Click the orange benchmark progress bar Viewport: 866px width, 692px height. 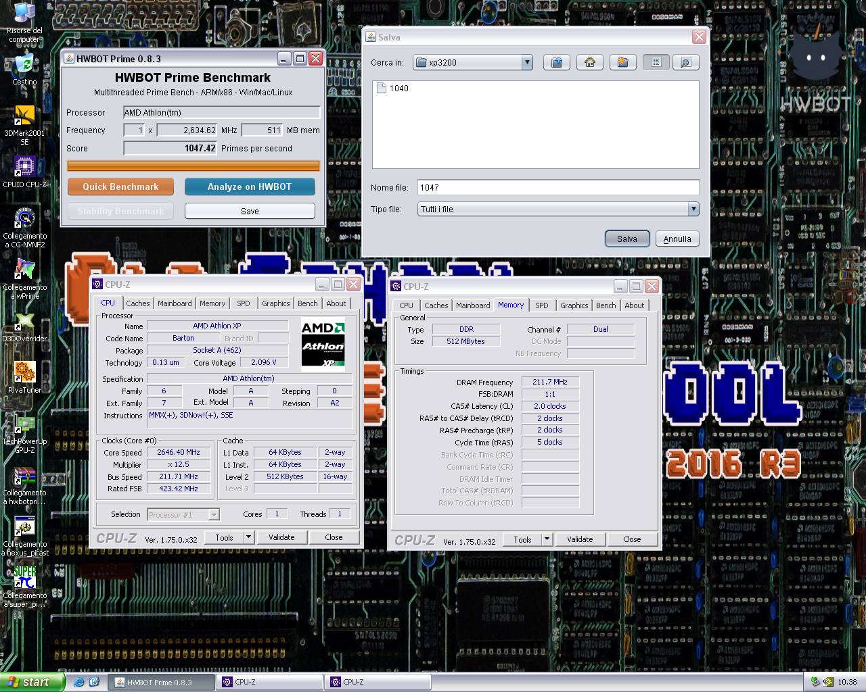click(x=193, y=166)
